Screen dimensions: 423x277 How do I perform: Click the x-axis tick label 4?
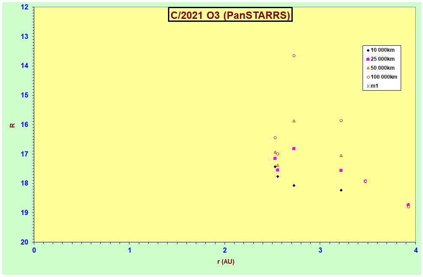coord(416,250)
